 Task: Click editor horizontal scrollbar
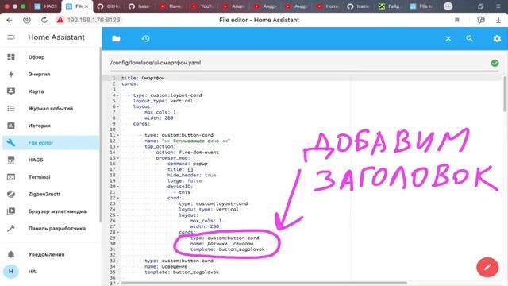tap(264, 283)
